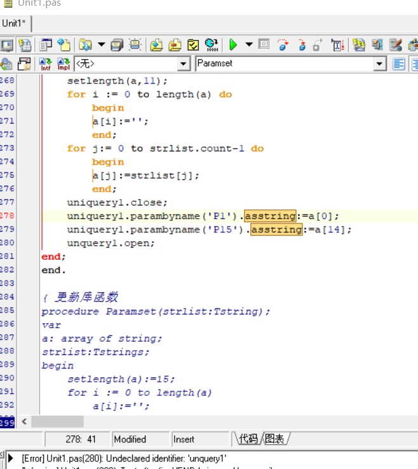Click 'setlength(a):=15;' on line 290
Image resolution: width=418 pixels, height=469 pixels.
(x=121, y=379)
